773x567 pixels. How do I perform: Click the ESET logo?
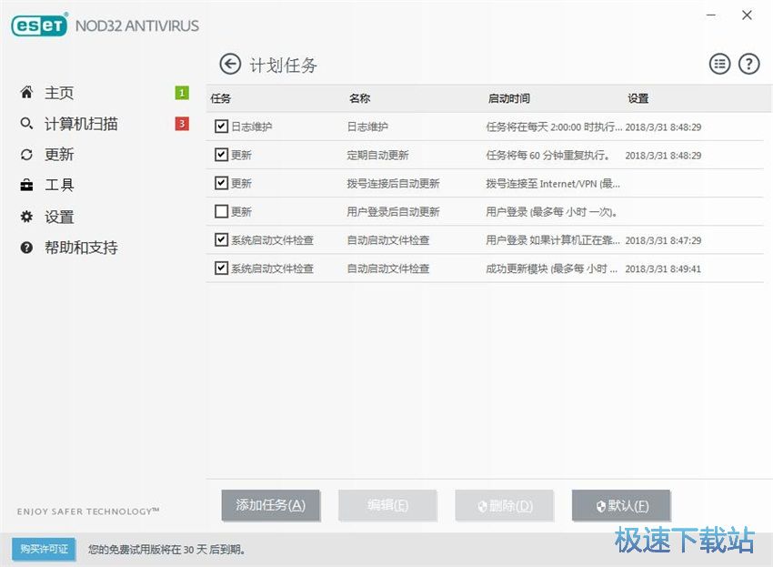click(39, 25)
